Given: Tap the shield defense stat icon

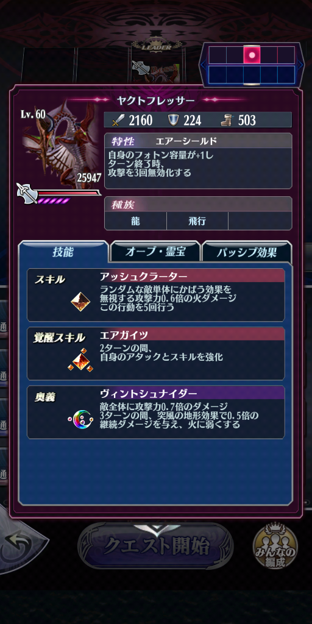Looking at the screenshot, I should pos(172,120).
